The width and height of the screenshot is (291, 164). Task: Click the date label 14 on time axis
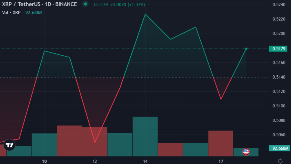(x=145, y=161)
